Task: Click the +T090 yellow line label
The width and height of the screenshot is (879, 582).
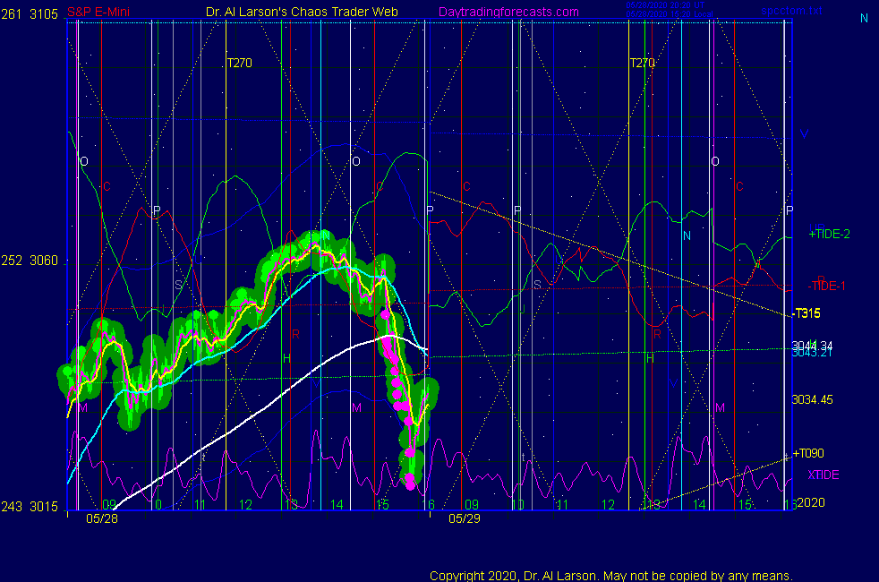Action: 807,454
